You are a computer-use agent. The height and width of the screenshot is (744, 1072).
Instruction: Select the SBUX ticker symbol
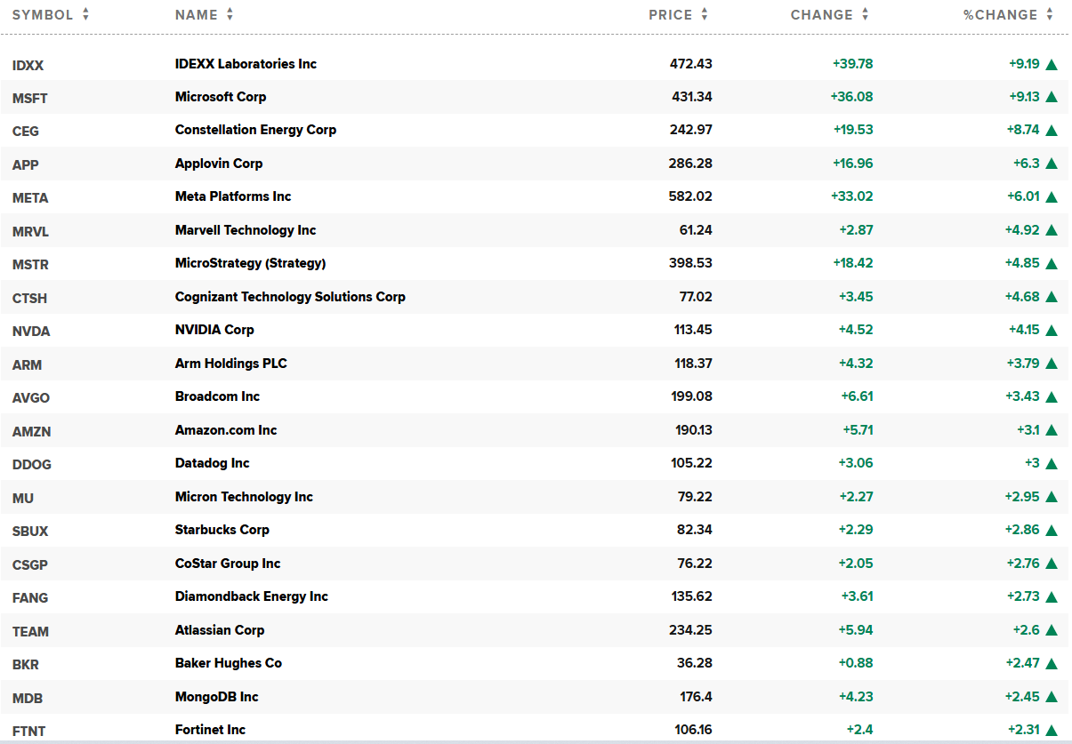(30, 531)
